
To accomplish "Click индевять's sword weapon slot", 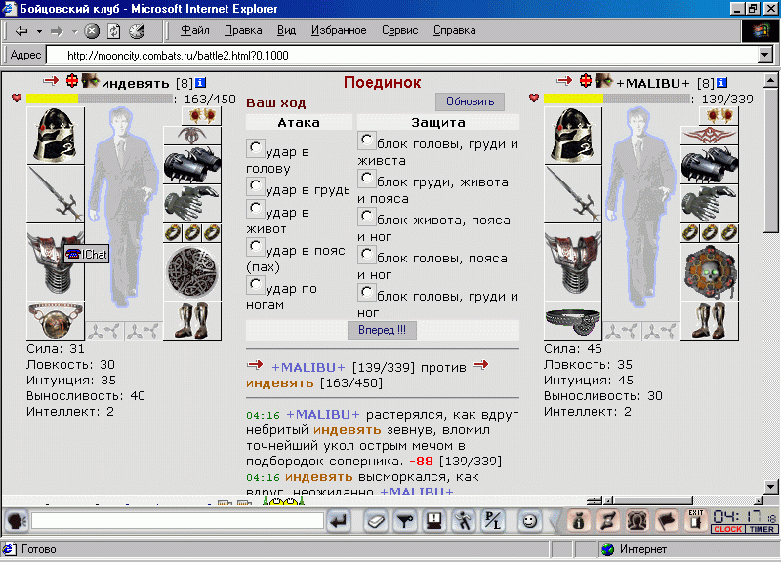I will [56, 193].
